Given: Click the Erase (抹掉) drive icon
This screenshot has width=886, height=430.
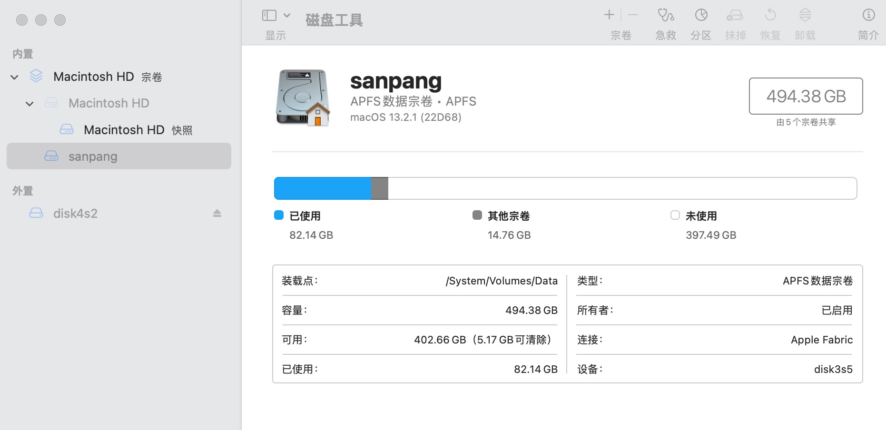Looking at the screenshot, I should click(735, 16).
